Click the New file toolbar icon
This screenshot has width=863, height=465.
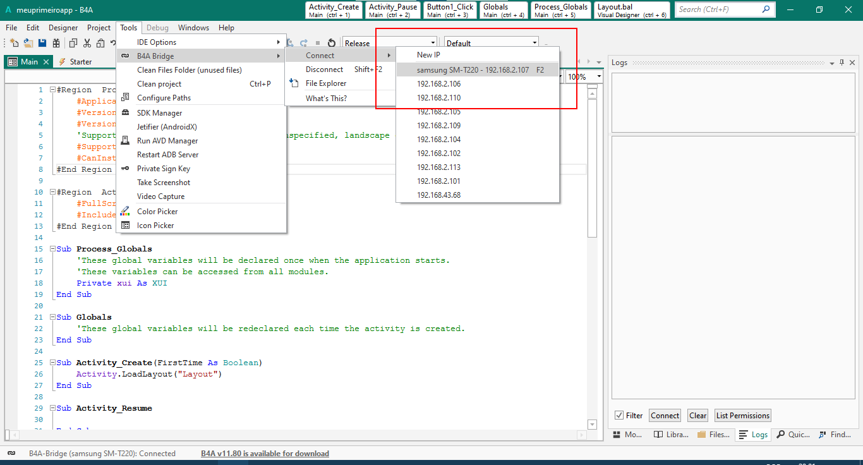point(14,43)
